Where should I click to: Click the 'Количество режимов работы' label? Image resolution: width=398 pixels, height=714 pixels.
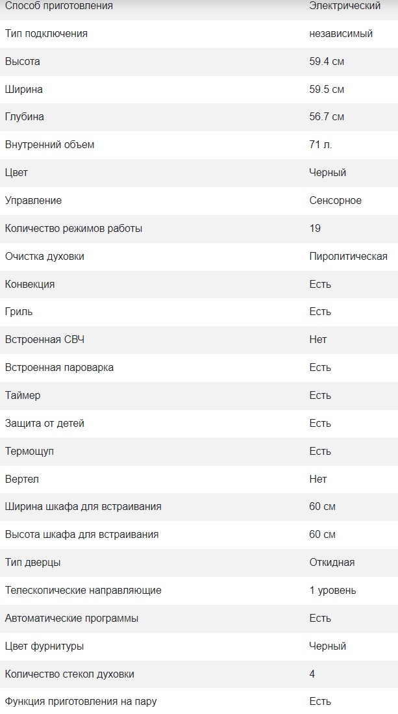73,229
